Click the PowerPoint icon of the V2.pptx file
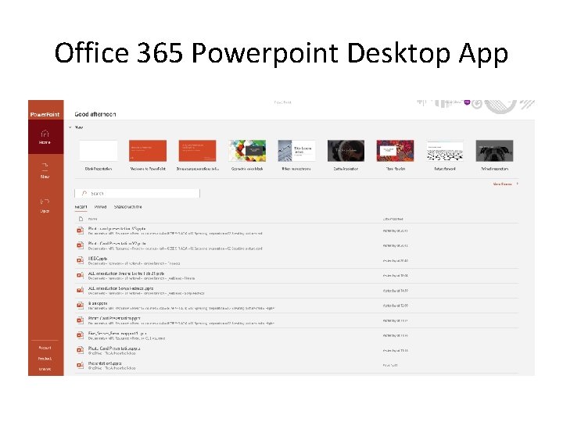The height and width of the screenshot is (422, 563). (x=80, y=245)
